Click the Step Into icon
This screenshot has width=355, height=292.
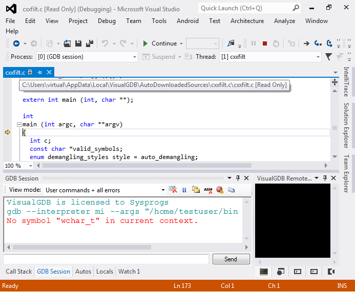point(318,43)
